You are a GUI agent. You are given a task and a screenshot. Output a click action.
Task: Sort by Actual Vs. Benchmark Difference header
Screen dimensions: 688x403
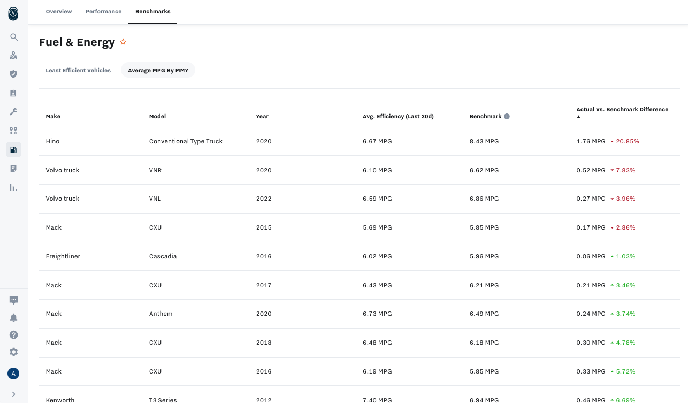[622, 109]
